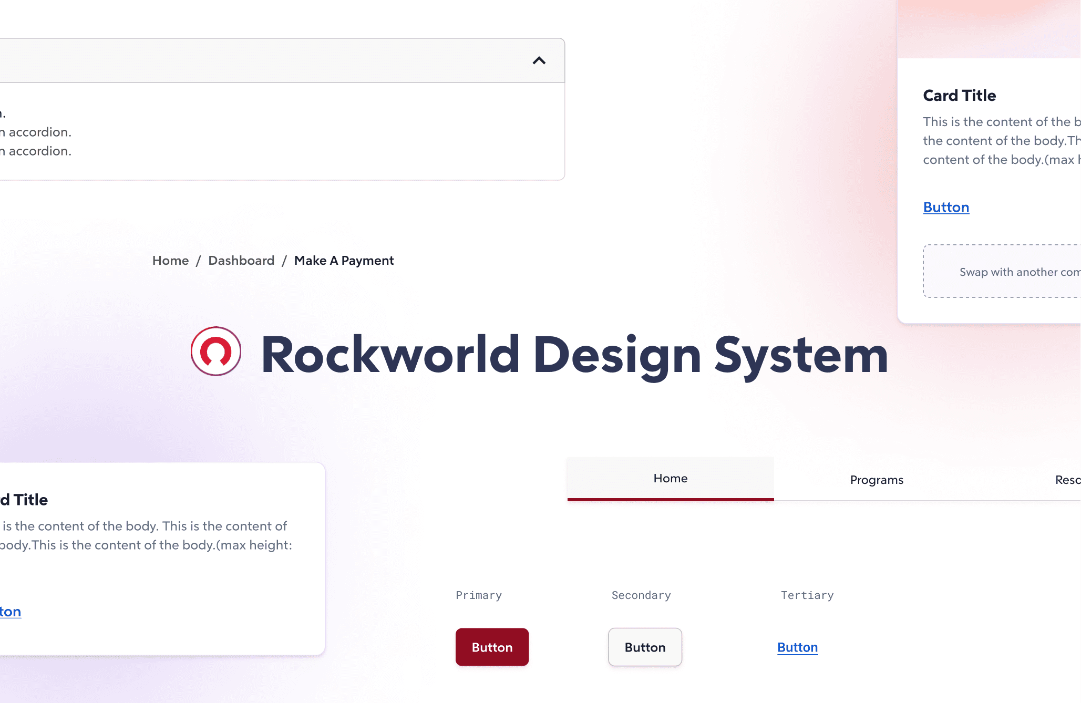Click the Rockworld Design System heading

574,355
